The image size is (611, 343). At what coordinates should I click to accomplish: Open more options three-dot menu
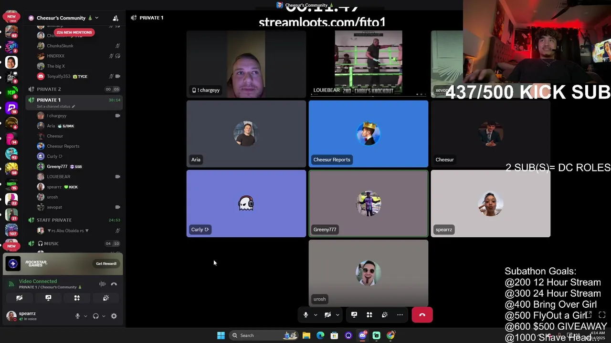(x=400, y=315)
